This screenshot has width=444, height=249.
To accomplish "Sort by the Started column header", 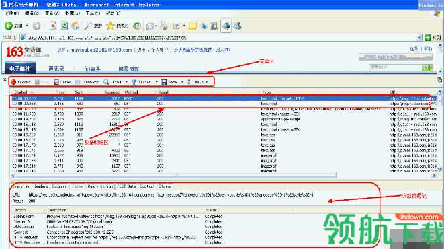I will coord(24,92).
